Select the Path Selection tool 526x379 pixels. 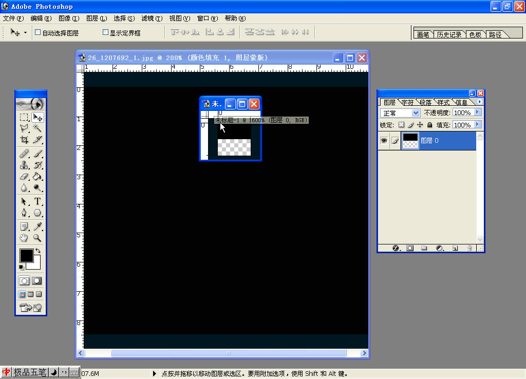pyautogui.click(x=24, y=202)
